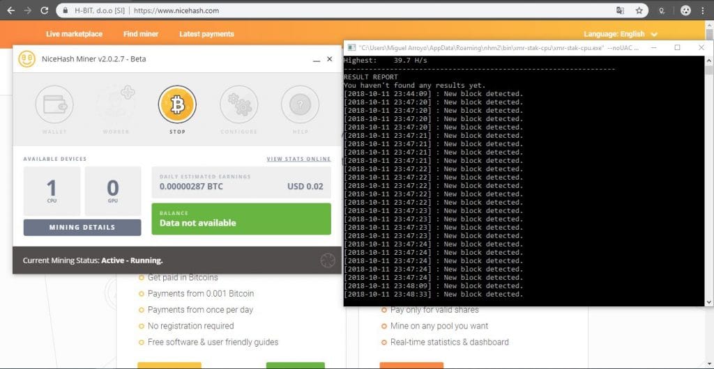
Task: Click the 23:44:09 New block detected line
Action: click(434, 94)
